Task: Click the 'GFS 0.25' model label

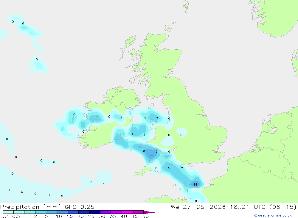Action: [80, 207]
